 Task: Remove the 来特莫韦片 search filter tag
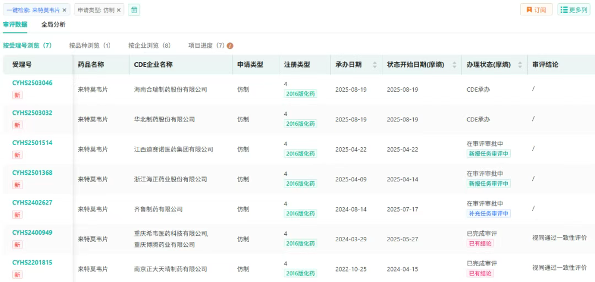64,10
